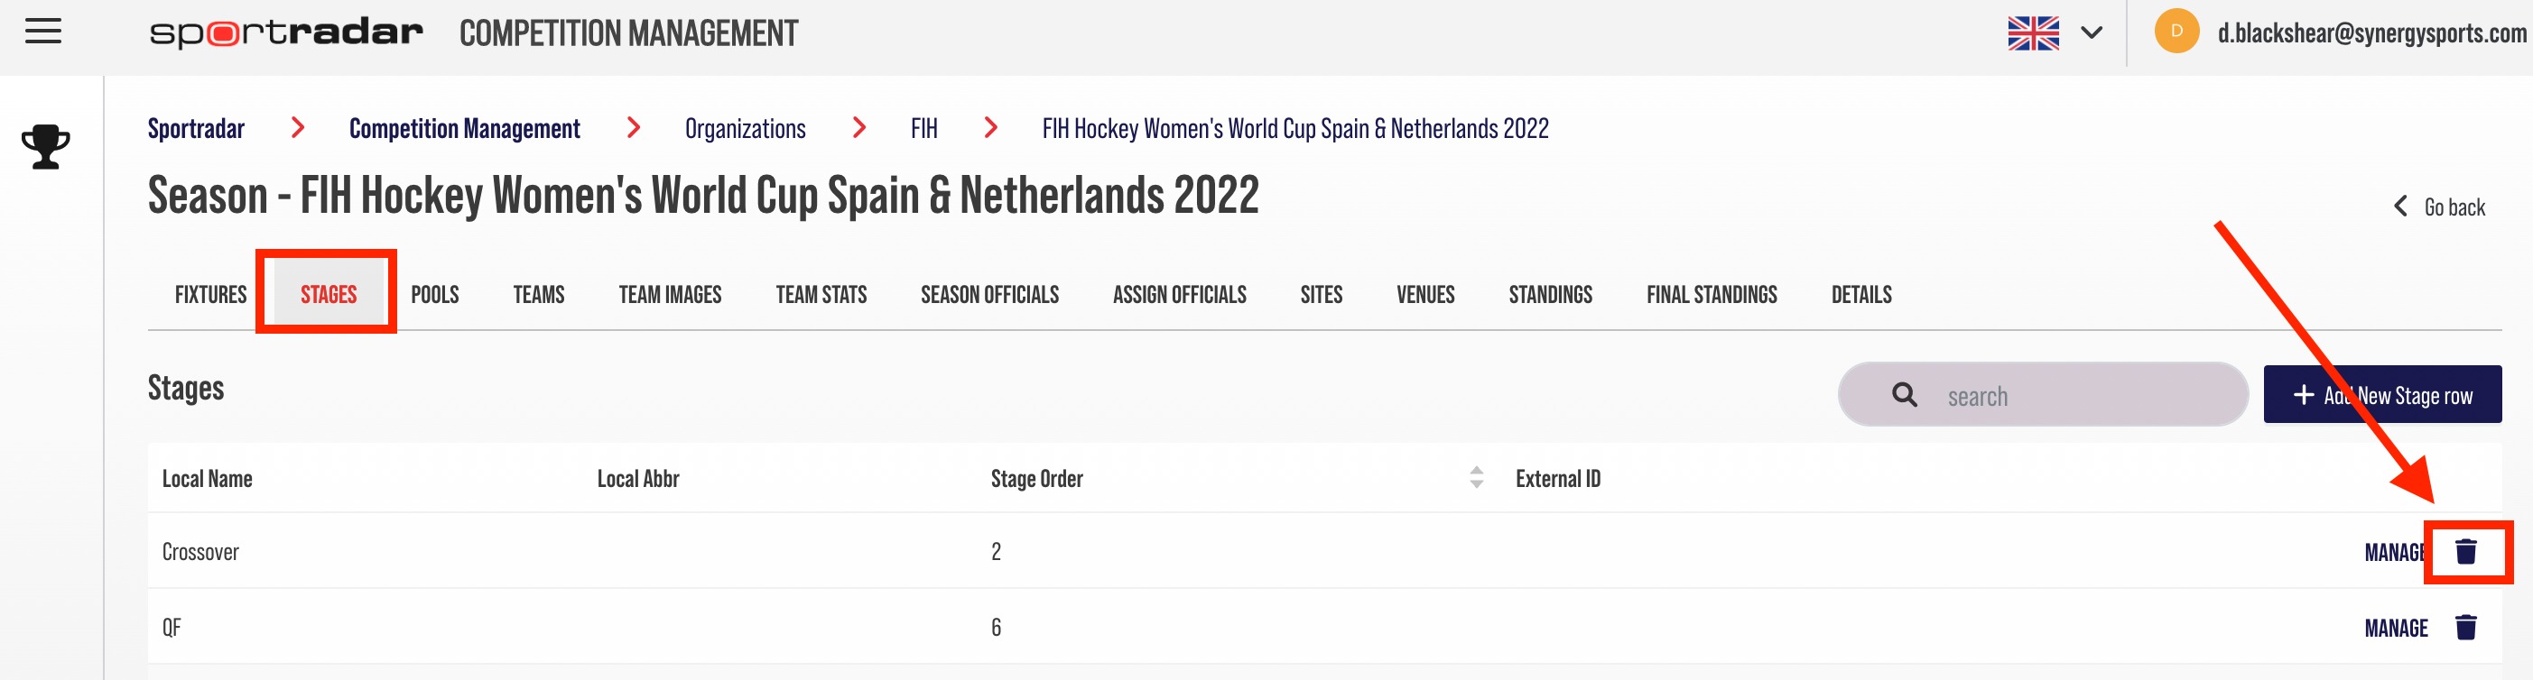The image size is (2533, 680).
Task: Open the d.blackshear account menu
Action: pos(2371,33)
